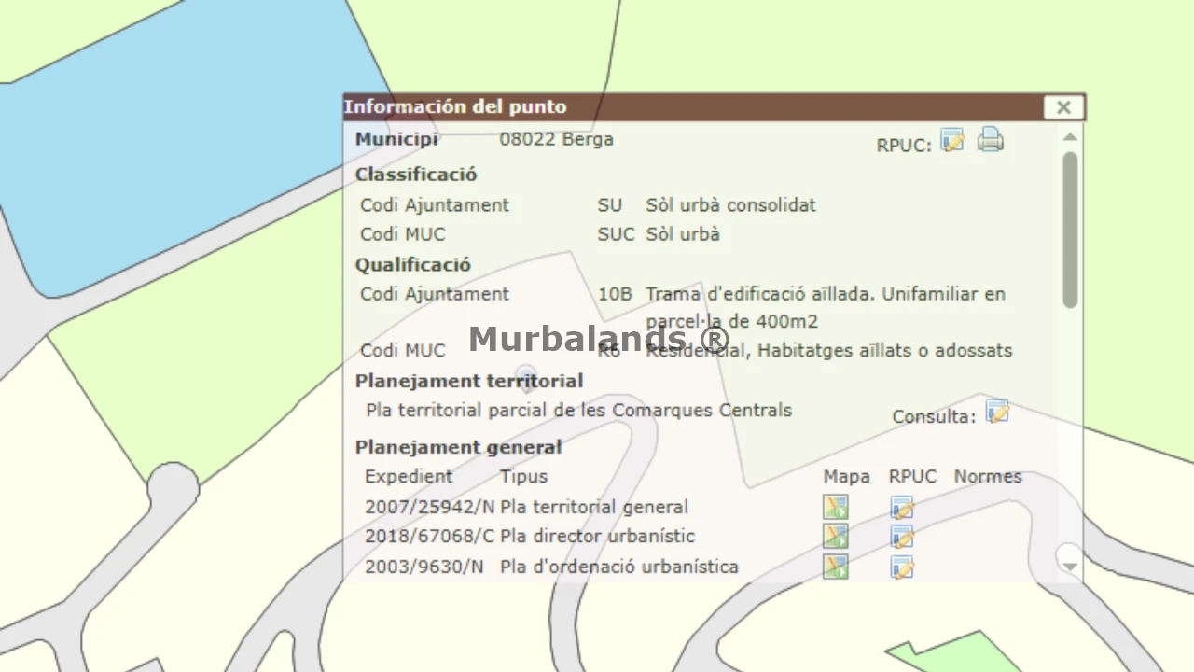Open RPUC icon for Pla territorial general

click(901, 508)
